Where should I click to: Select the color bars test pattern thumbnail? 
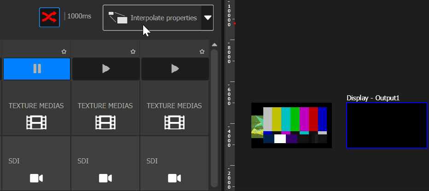click(x=291, y=125)
